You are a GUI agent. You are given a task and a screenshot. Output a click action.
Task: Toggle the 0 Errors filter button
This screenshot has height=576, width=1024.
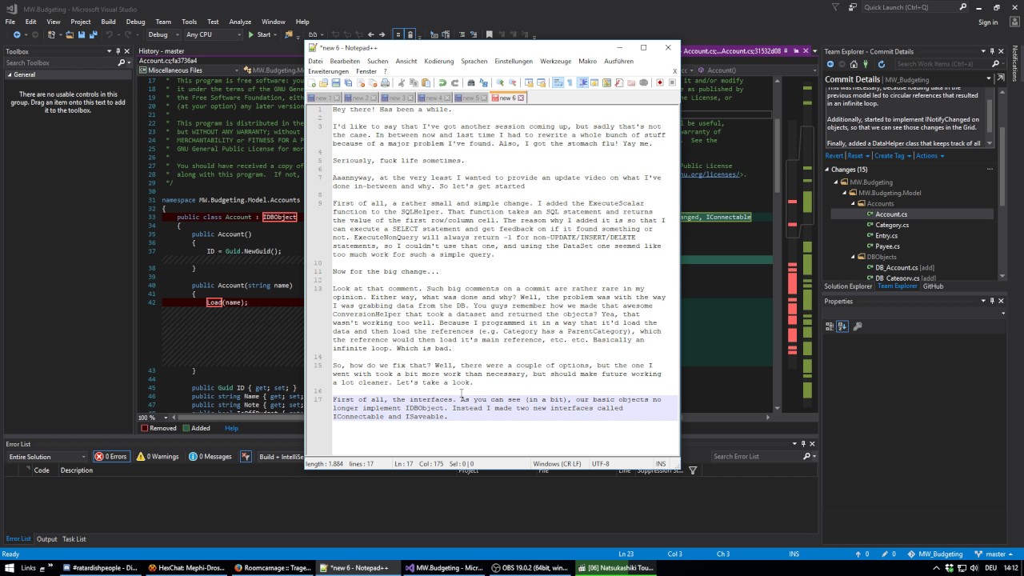110,457
